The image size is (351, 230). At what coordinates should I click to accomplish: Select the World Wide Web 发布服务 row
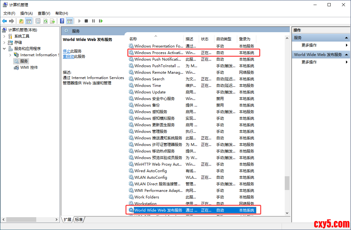click(x=192, y=210)
